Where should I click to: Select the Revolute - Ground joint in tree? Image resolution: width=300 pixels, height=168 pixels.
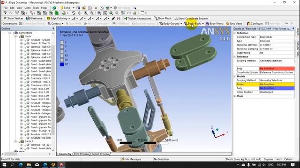(40, 40)
